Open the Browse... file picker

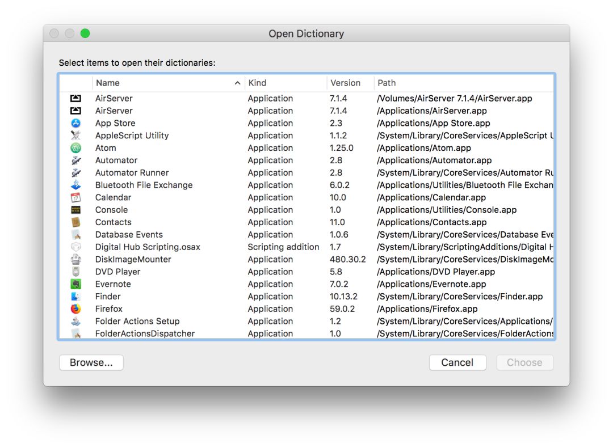click(x=91, y=362)
